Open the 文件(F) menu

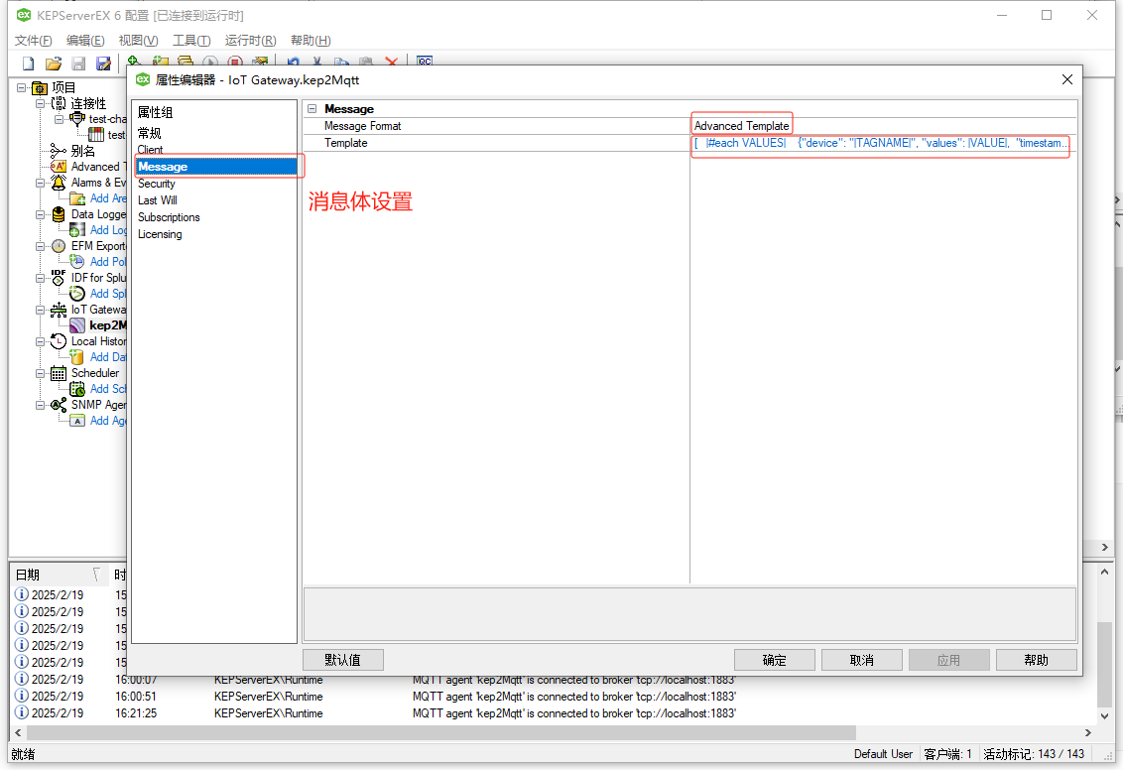click(x=33, y=40)
